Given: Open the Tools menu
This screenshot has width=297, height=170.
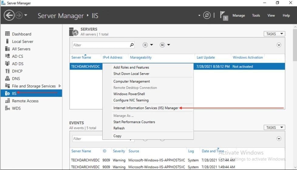Looking at the screenshot, I should coord(256,15).
